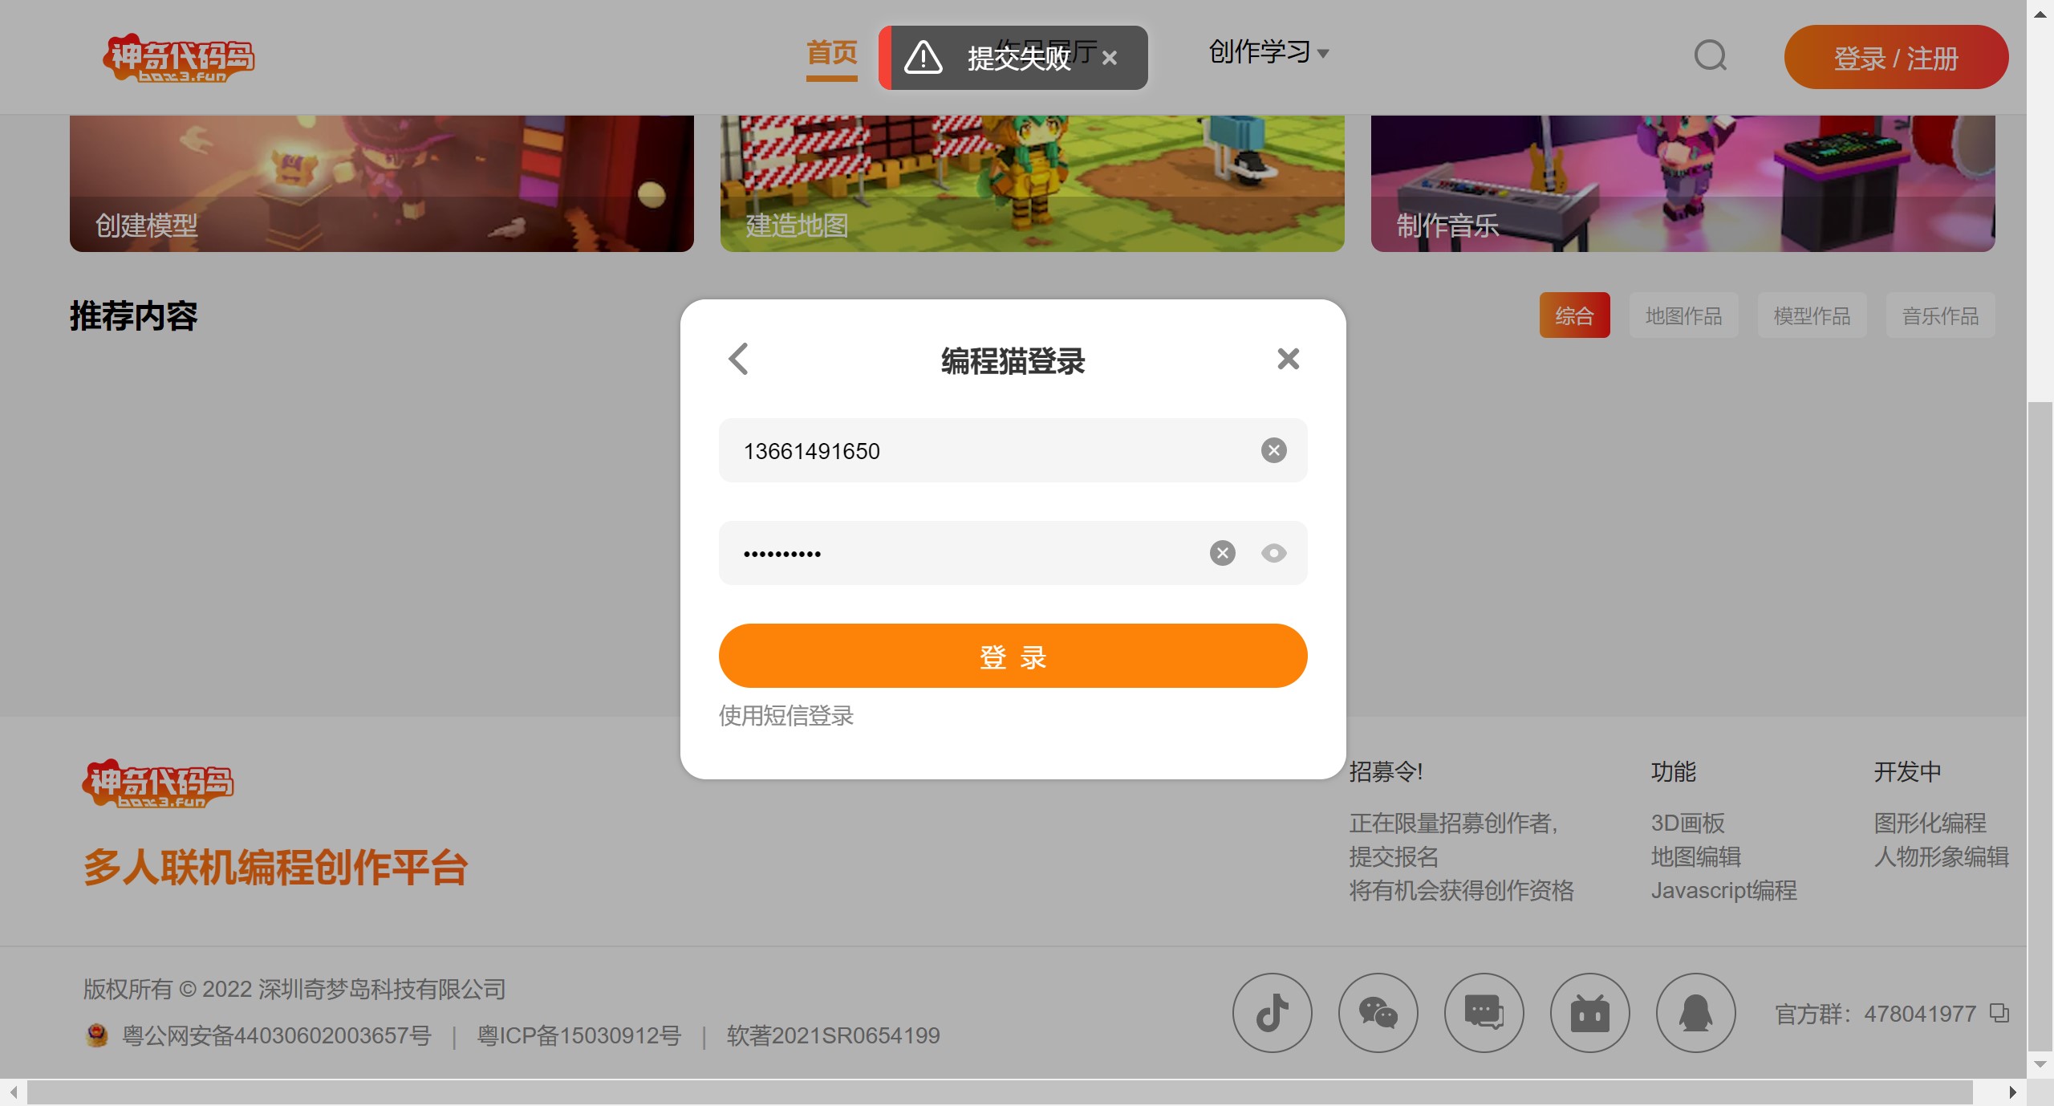Expand the 创作学习 dropdown menu

pos(1269,52)
